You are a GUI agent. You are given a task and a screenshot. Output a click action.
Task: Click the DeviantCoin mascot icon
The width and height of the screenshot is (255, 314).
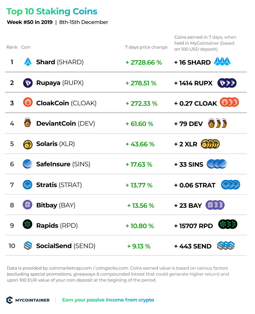(x=28, y=123)
